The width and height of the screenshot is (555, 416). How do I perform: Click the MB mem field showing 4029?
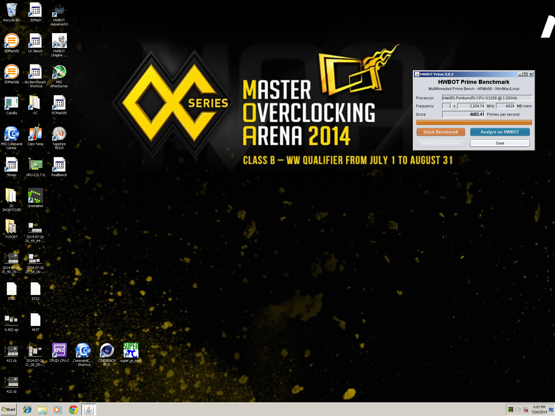[x=506, y=106]
